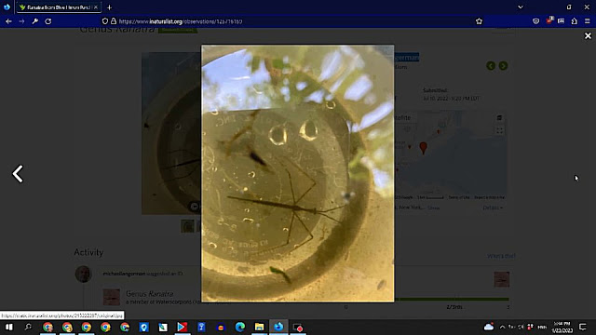
Task: Open the red extension with badge
Action: (549, 20)
